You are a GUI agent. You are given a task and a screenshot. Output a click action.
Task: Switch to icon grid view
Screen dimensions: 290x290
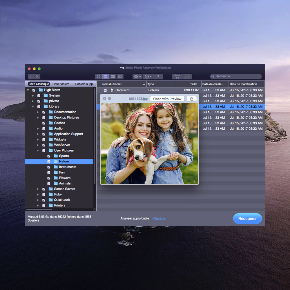(99, 77)
